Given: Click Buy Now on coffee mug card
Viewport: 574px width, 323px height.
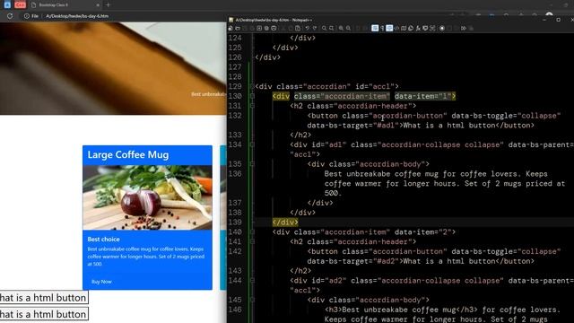Looking at the screenshot, I should [x=101, y=282].
